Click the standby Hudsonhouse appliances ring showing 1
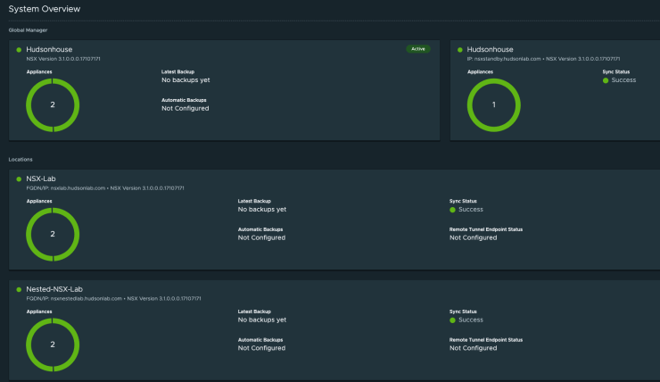This screenshot has width=660, height=382. [x=493, y=104]
